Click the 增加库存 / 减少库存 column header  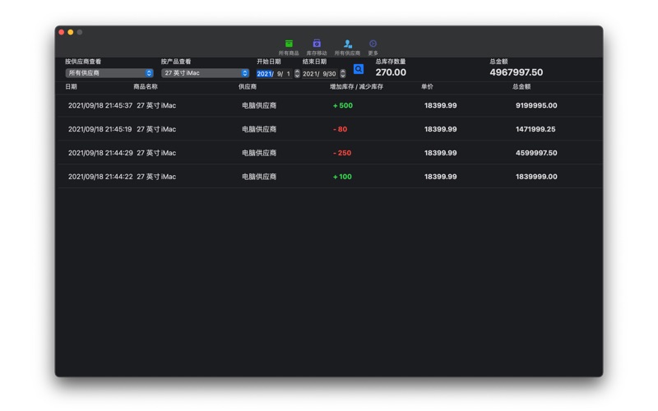(356, 87)
